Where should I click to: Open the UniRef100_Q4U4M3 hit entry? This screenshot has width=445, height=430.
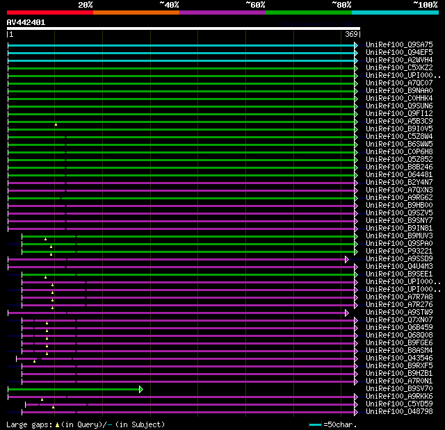point(399,266)
